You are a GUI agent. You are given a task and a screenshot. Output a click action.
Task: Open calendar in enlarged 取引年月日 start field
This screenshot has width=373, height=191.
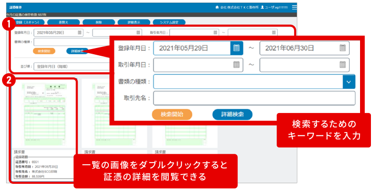point(236,65)
